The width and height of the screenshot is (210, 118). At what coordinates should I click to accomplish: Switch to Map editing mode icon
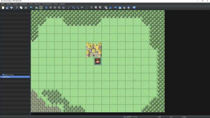click(37, 8)
